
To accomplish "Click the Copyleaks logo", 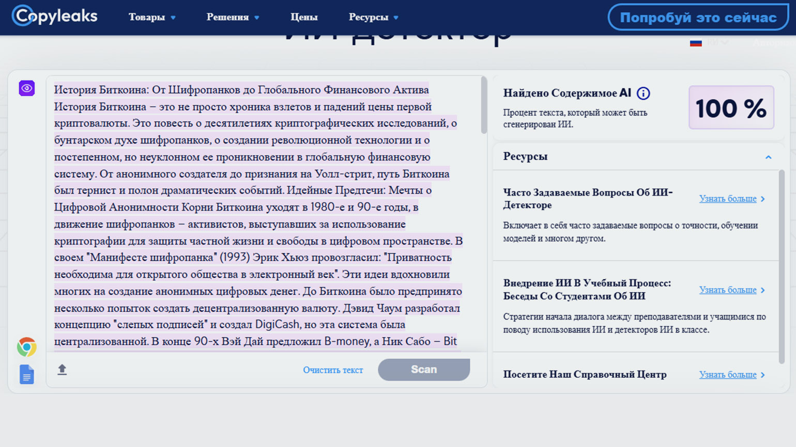I will click(x=55, y=16).
